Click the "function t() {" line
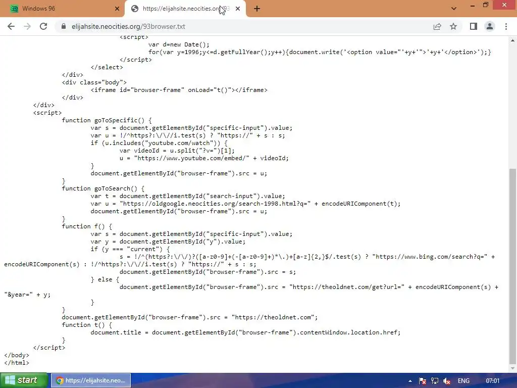The height and width of the screenshot is (388, 517). 87,325
